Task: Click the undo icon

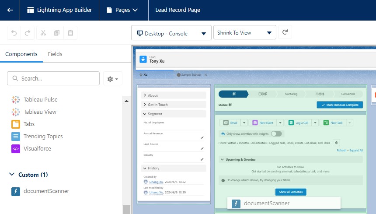Action: click(x=14, y=33)
